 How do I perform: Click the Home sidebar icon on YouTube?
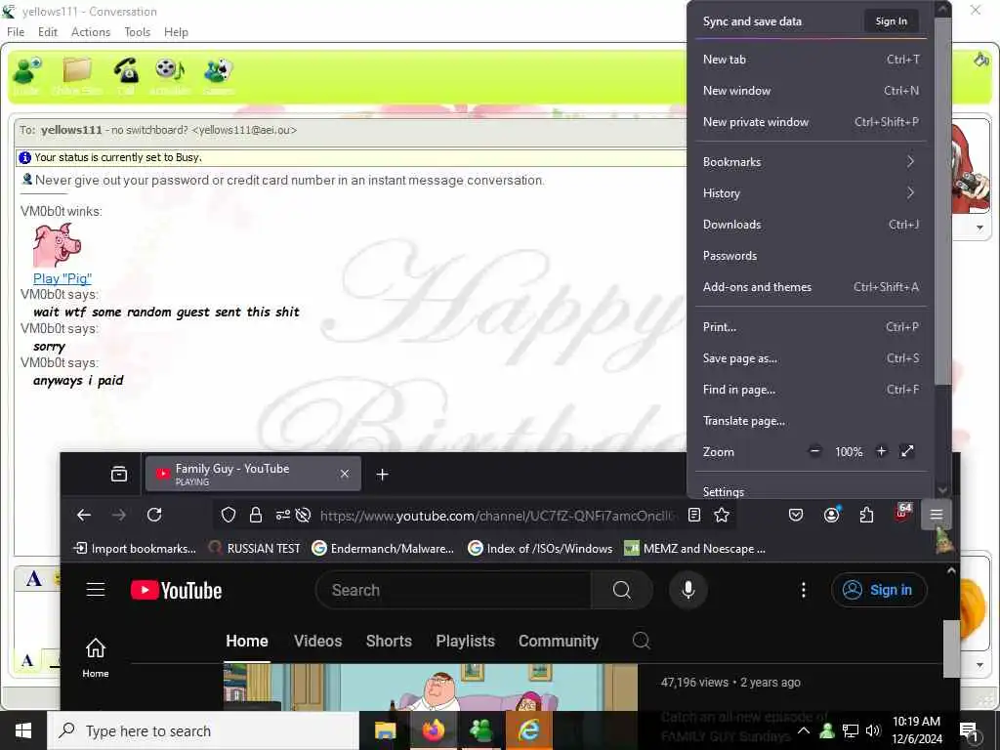tap(96, 657)
